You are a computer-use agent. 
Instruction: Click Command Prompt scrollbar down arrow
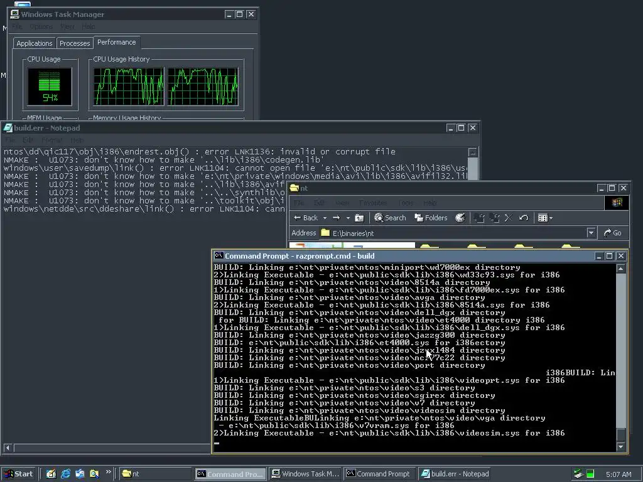click(x=621, y=447)
